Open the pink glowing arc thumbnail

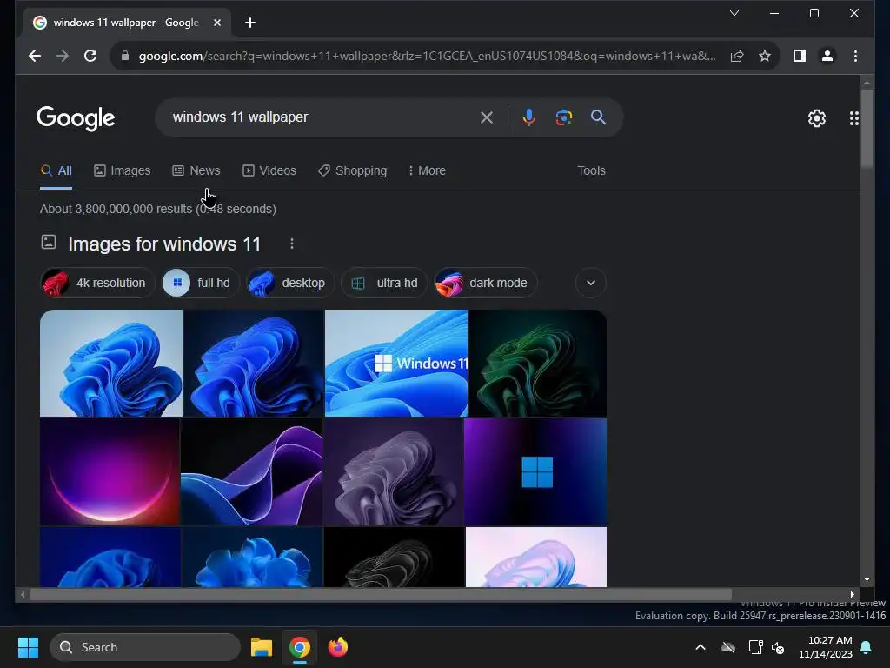[x=110, y=471]
